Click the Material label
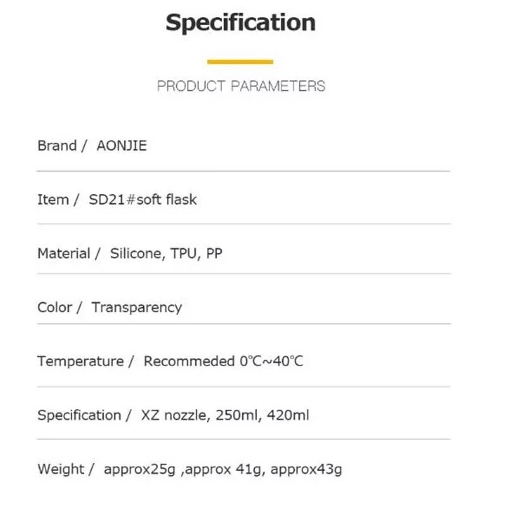Viewport: 505px width, 505px height. pos(64,253)
